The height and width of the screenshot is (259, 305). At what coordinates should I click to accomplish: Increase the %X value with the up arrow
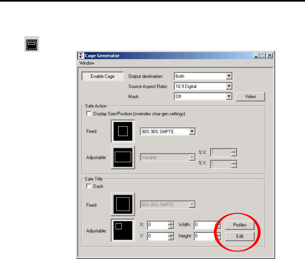point(234,151)
